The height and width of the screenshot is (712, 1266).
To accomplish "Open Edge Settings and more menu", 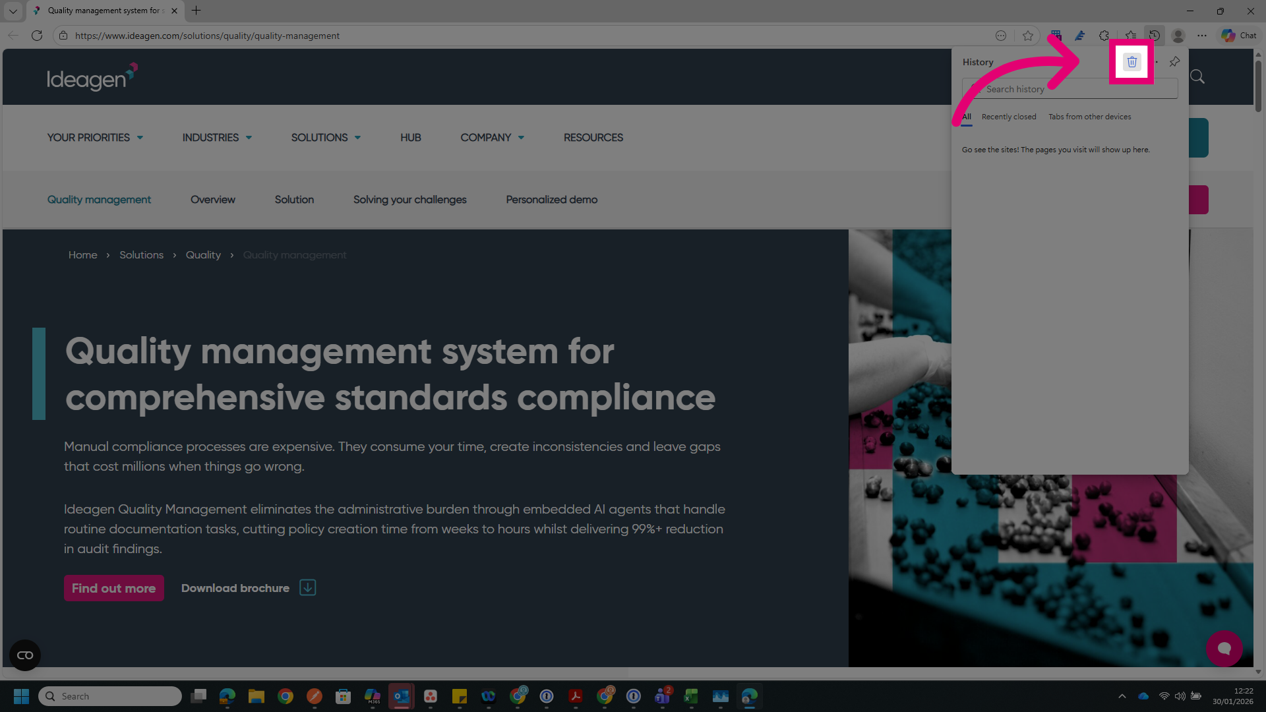I will (x=1202, y=36).
